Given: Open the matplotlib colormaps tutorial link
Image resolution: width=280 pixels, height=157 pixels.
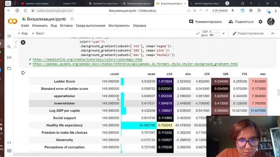Looking at the screenshot, I should coord(87,59).
